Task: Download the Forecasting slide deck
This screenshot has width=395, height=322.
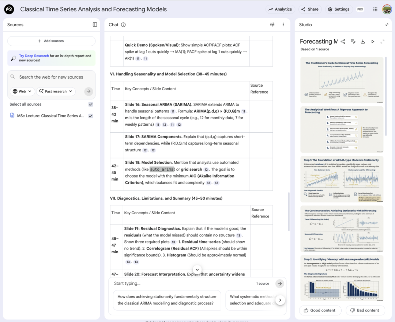Action: click(x=363, y=42)
